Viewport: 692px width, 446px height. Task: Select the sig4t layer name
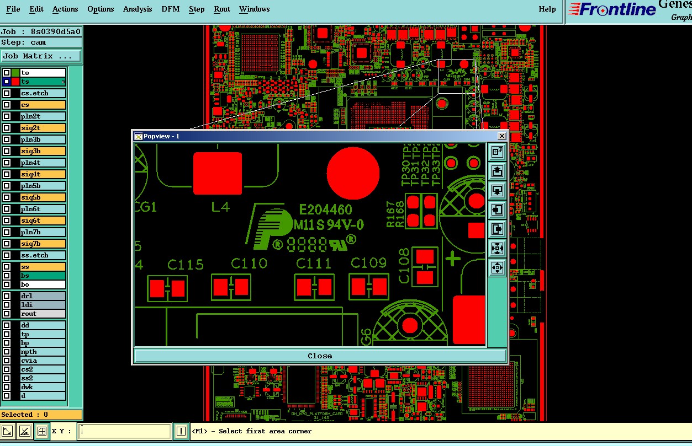click(x=43, y=174)
